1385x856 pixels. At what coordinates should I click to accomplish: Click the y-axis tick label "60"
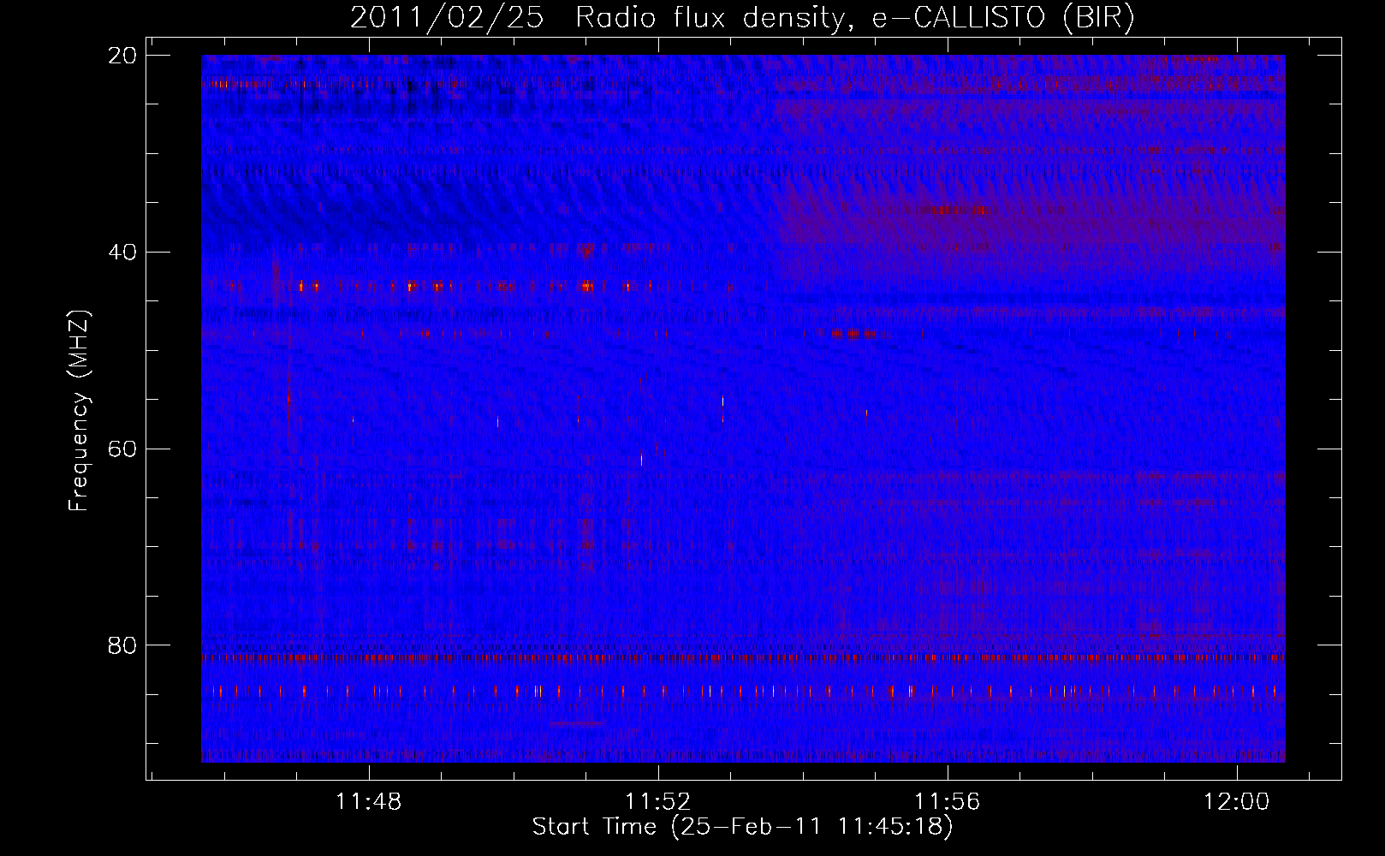click(x=122, y=449)
